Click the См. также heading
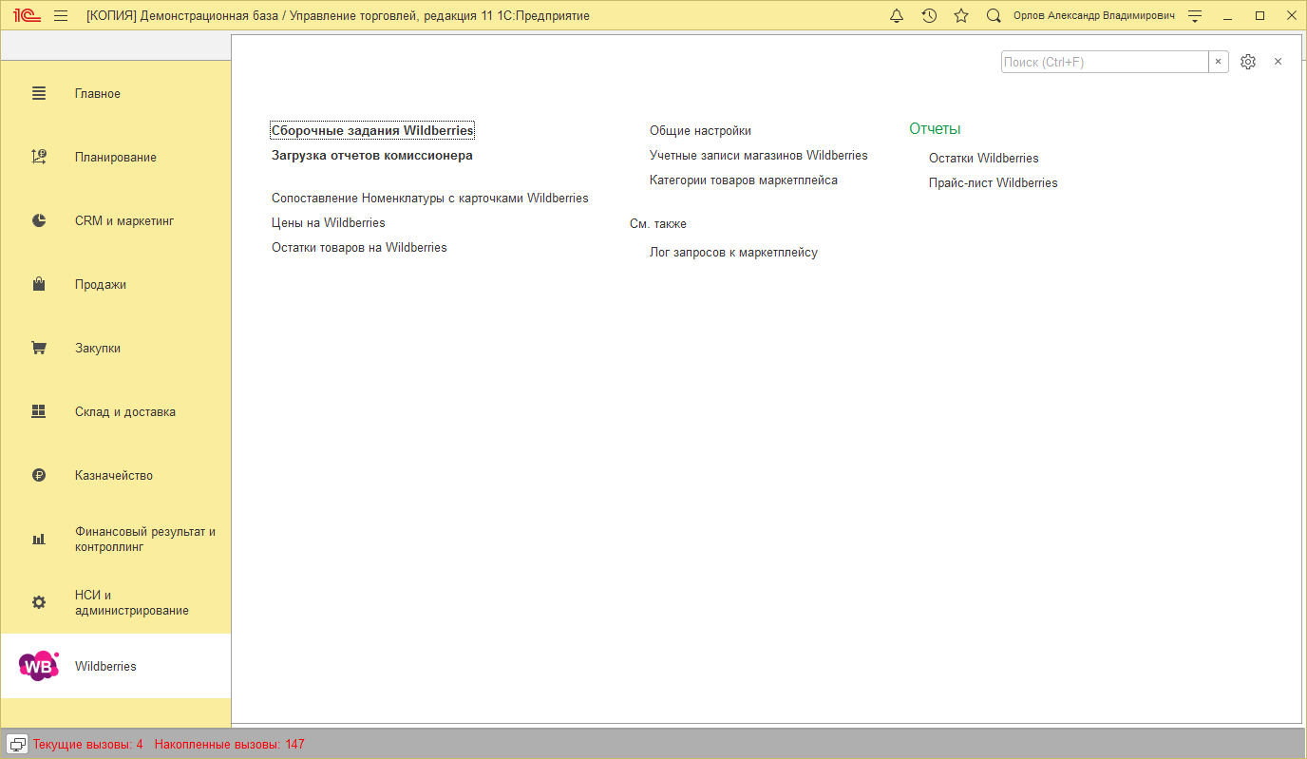1307x759 pixels. (658, 224)
